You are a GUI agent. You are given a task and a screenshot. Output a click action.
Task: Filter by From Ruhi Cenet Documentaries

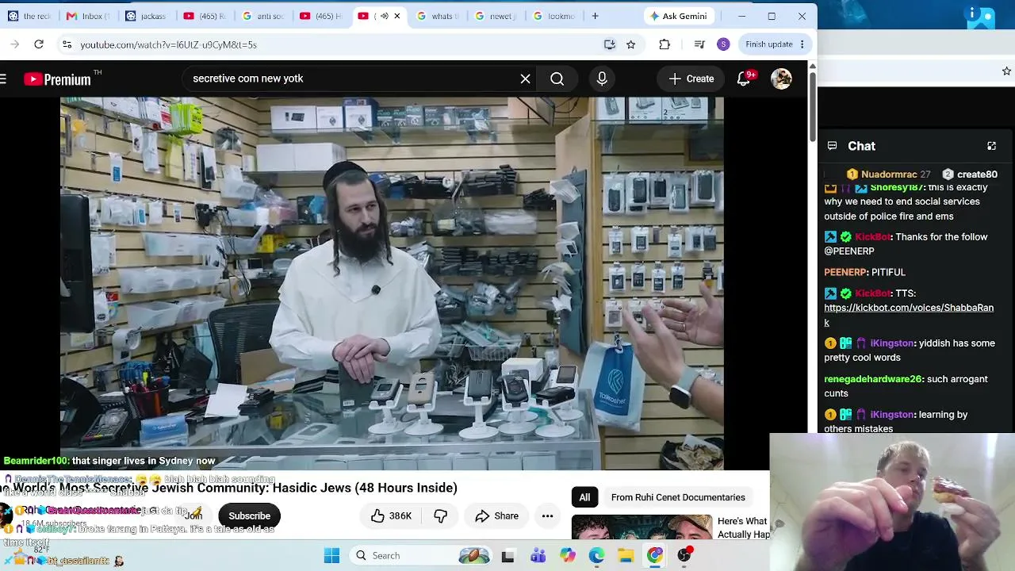point(678,497)
